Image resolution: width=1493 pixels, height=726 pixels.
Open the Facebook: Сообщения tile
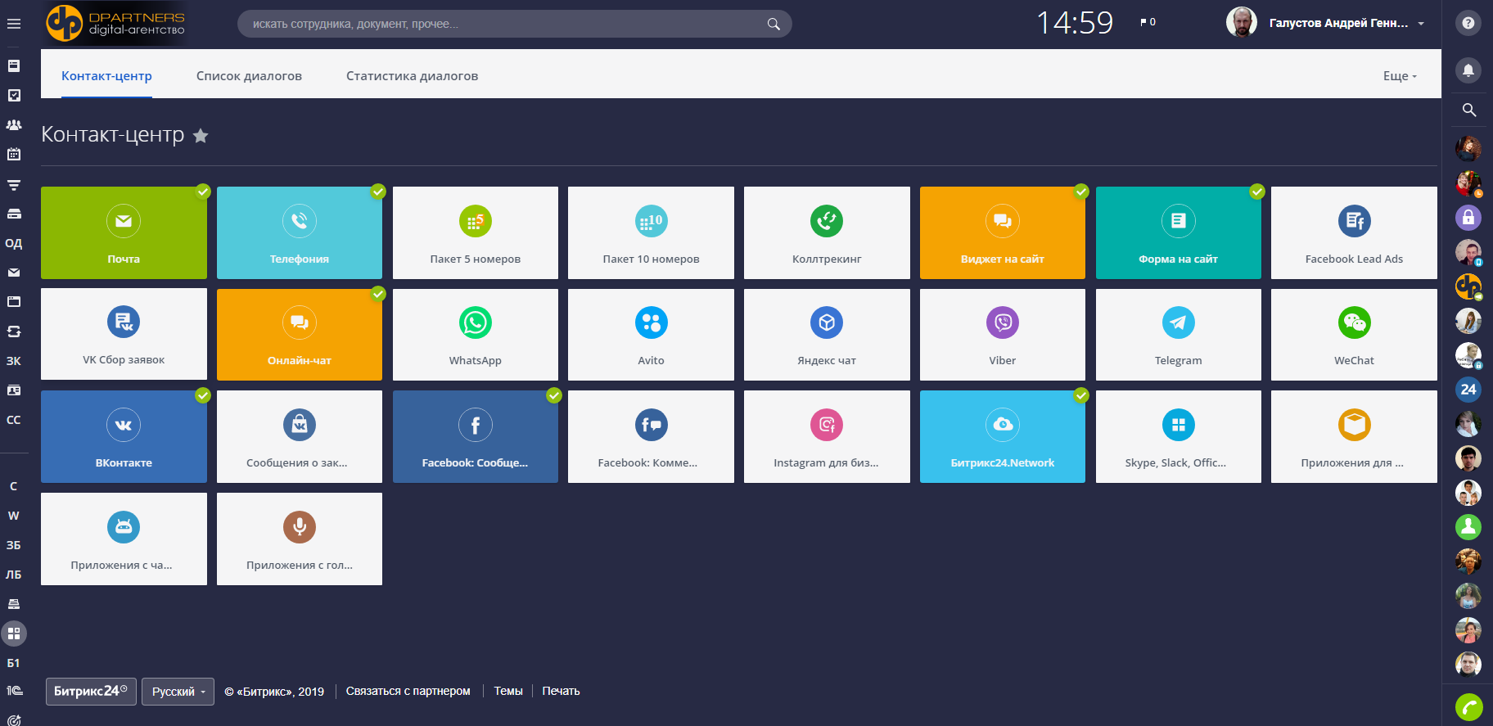tap(476, 436)
